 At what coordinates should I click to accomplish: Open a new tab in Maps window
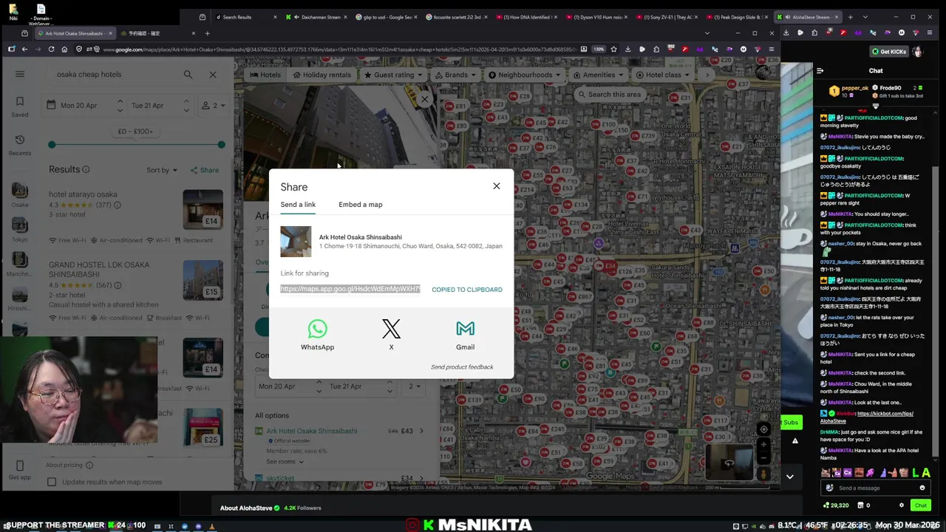pos(208,33)
